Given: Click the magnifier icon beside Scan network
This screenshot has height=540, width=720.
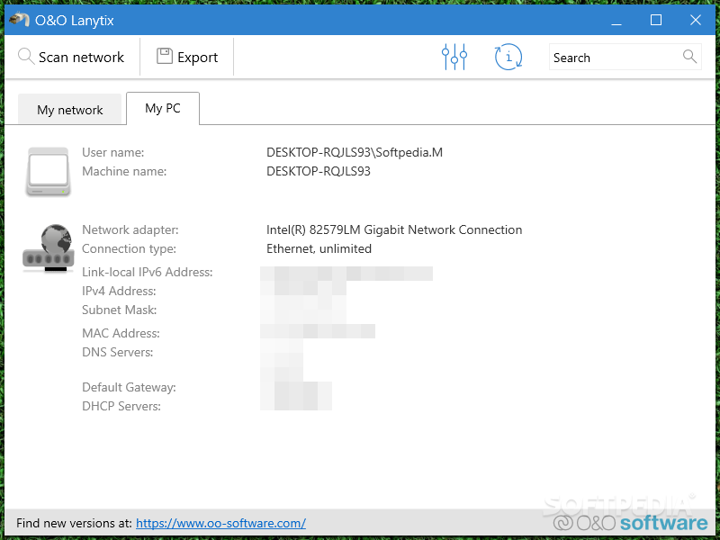Looking at the screenshot, I should (26, 57).
